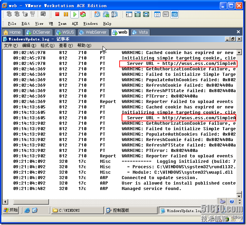
Task: Switch to the DCServer tab
Action: (x=39, y=33)
